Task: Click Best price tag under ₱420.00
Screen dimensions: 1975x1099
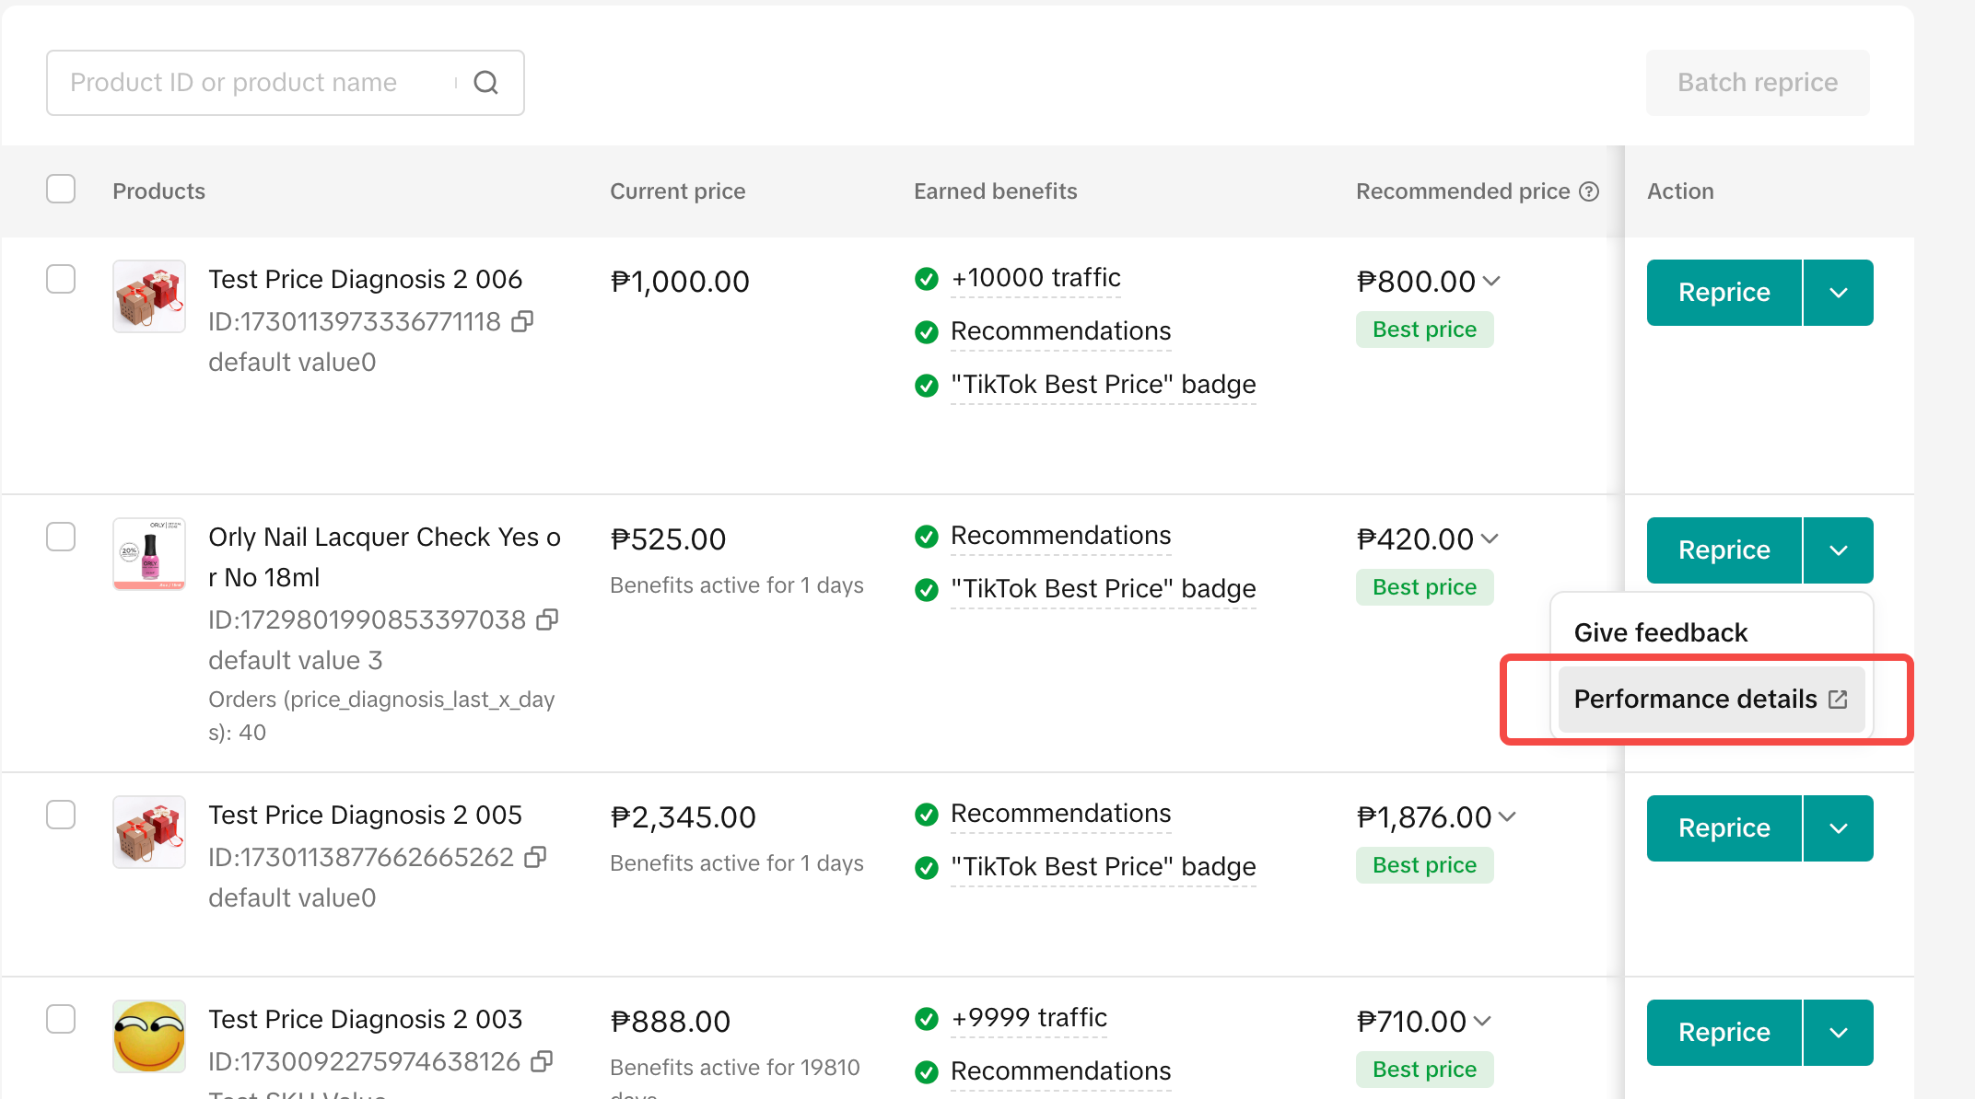Action: [x=1424, y=587]
